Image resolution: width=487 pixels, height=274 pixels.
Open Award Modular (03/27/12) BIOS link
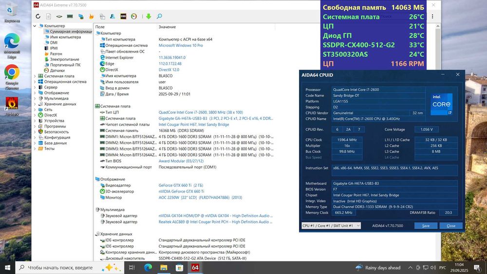pos(181,161)
